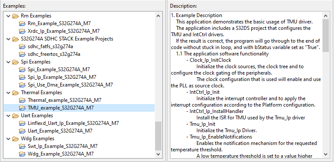This screenshot has width=334, height=162.
Task: Click the Spi_Ip_Example_S32G274A_M7 project icon
Action: click(22, 77)
